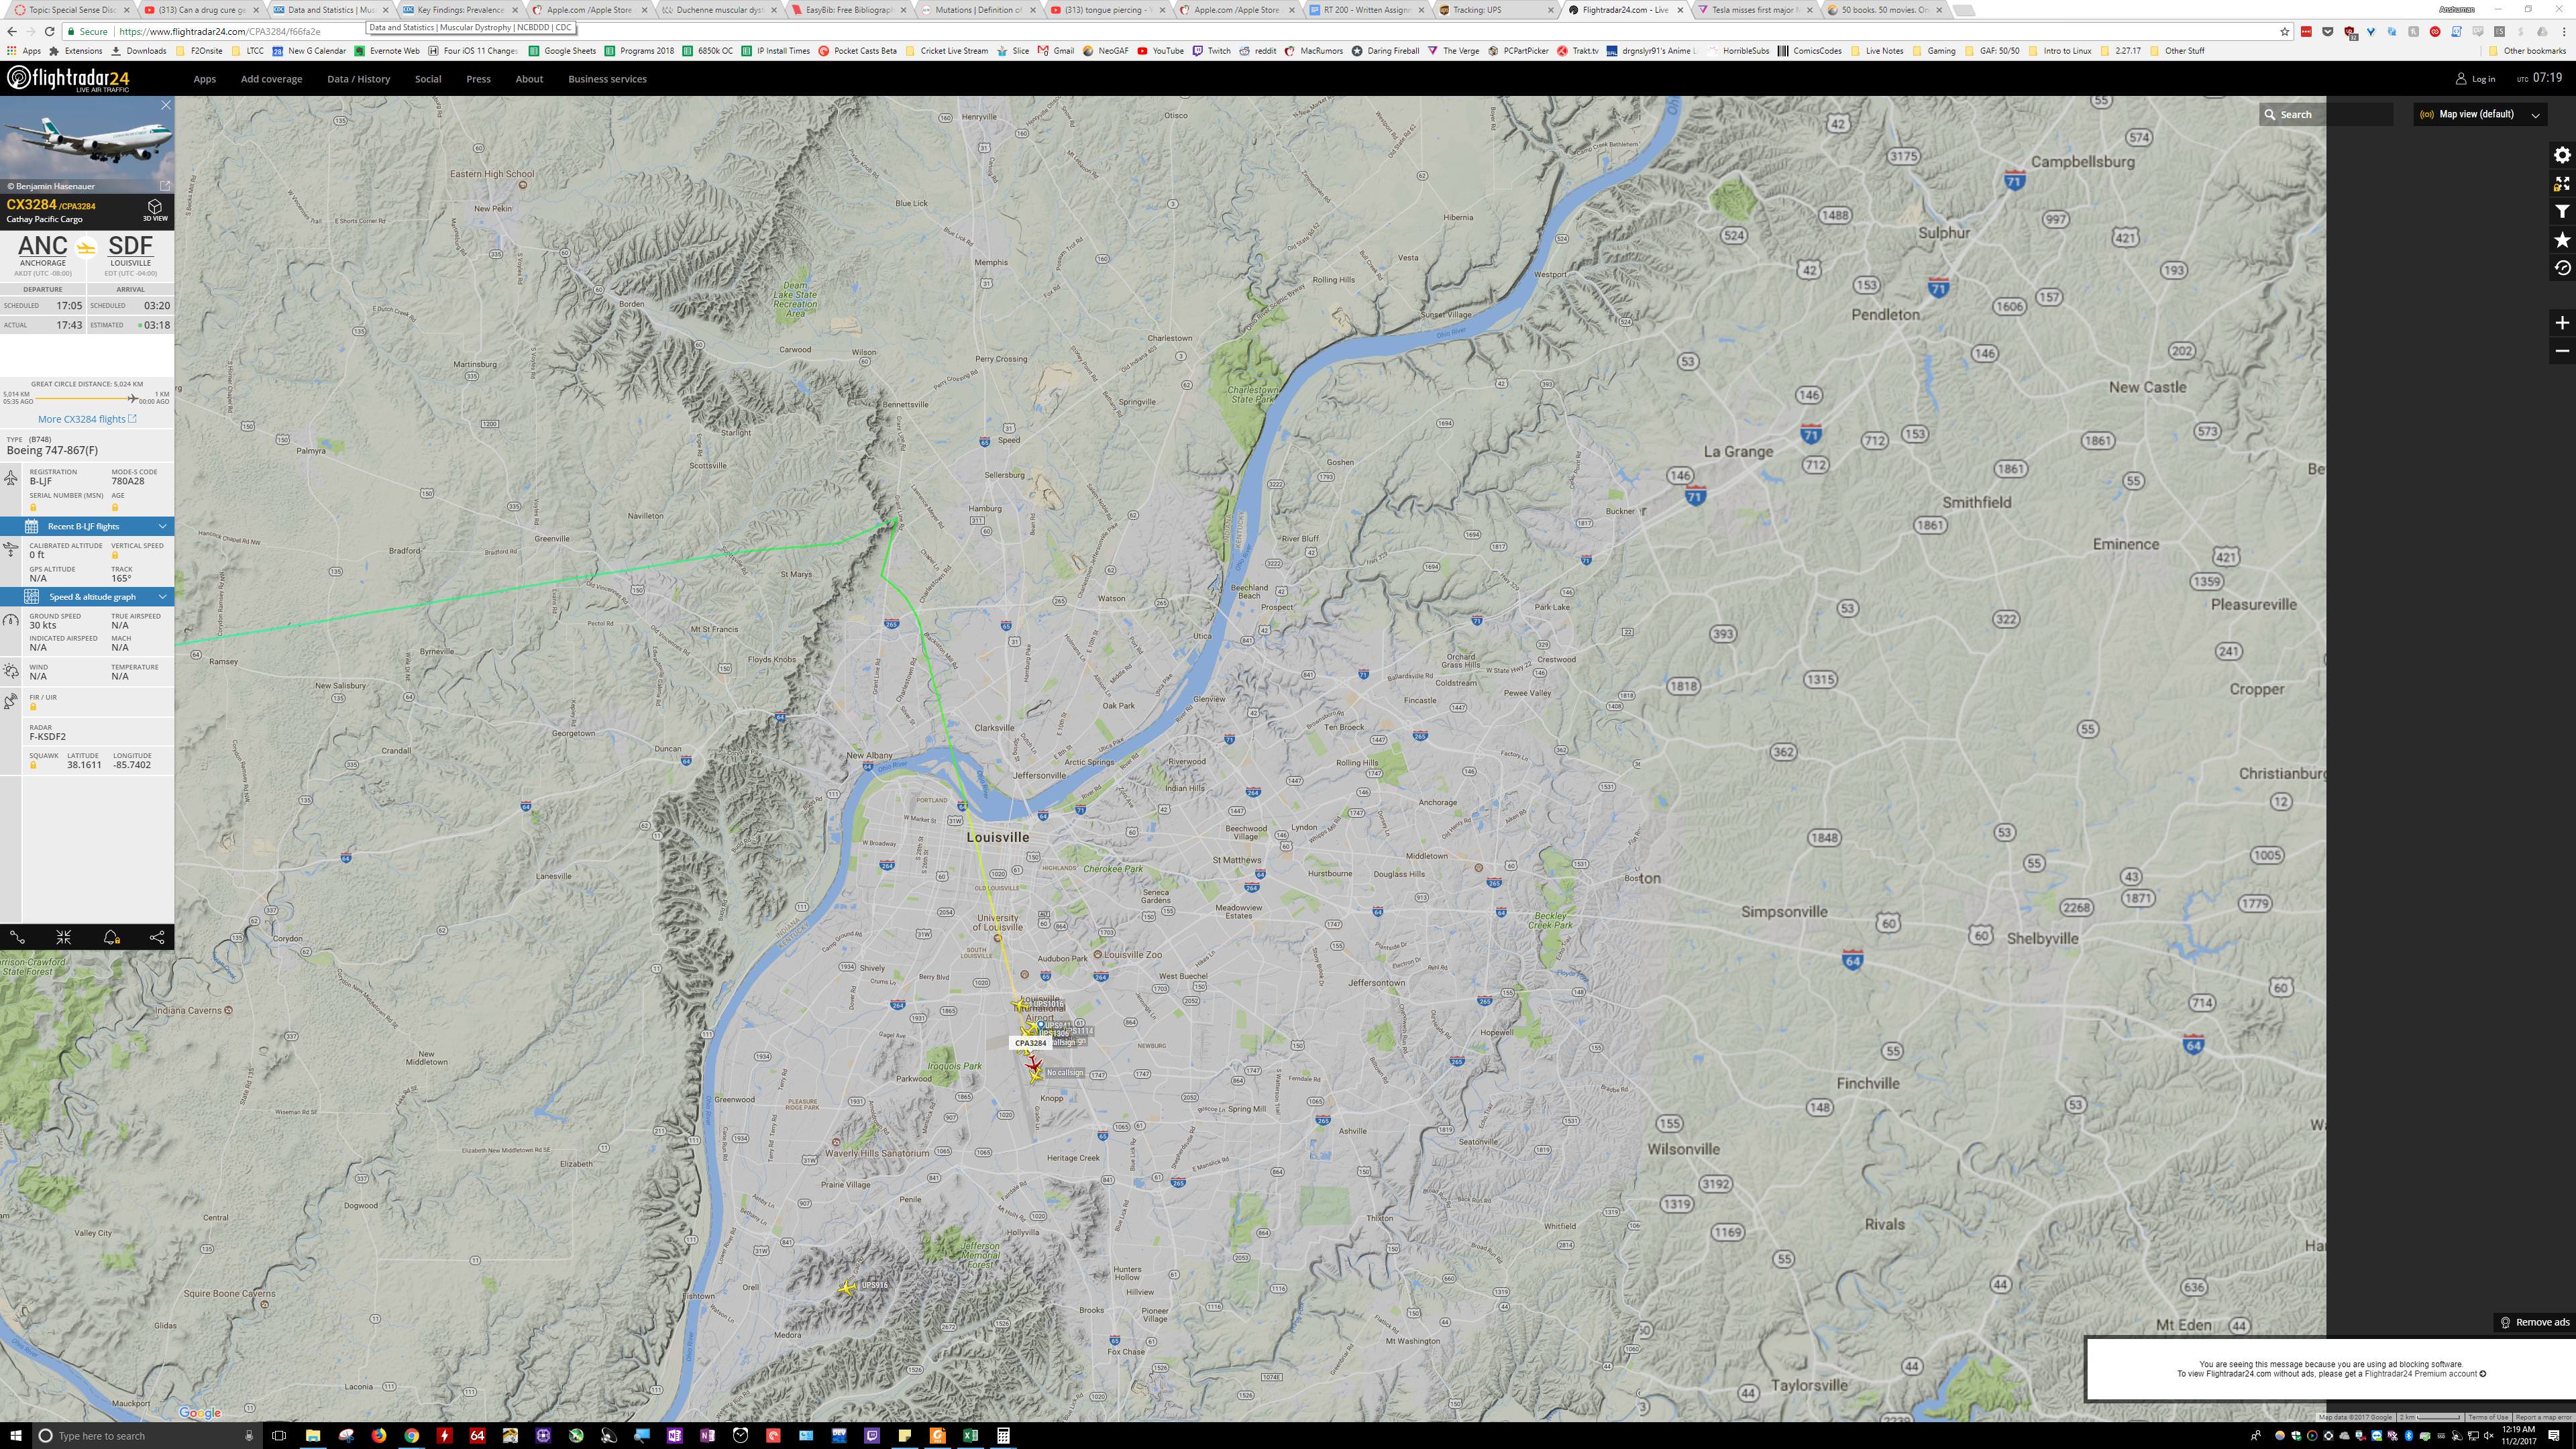Screen dimensions: 2576x1449
Task: Zoom in the map with plus
Action: pos(2561,323)
